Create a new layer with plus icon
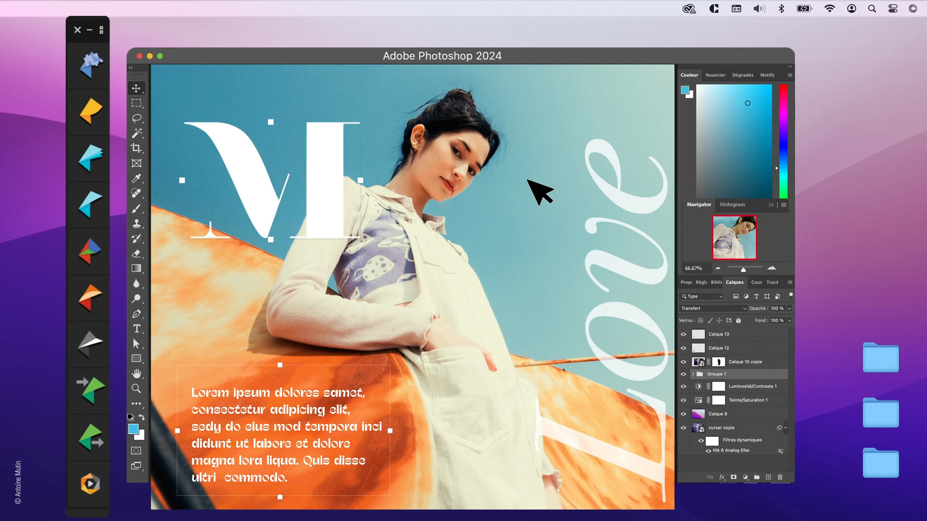The height and width of the screenshot is (521, 927). (768, 477)
